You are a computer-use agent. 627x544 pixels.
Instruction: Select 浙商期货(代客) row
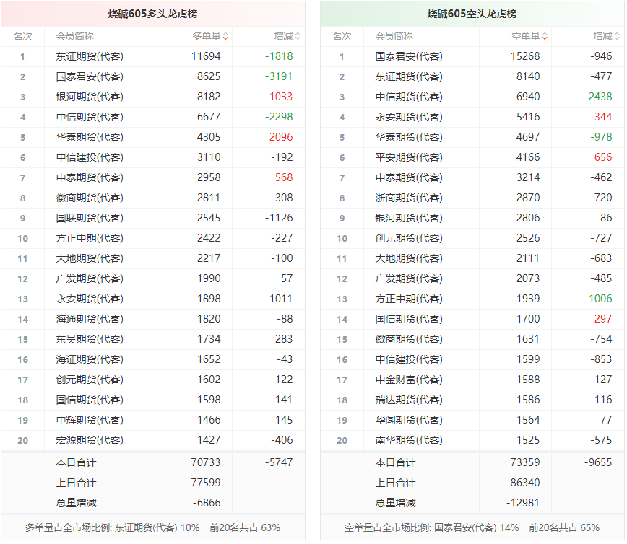472,198
